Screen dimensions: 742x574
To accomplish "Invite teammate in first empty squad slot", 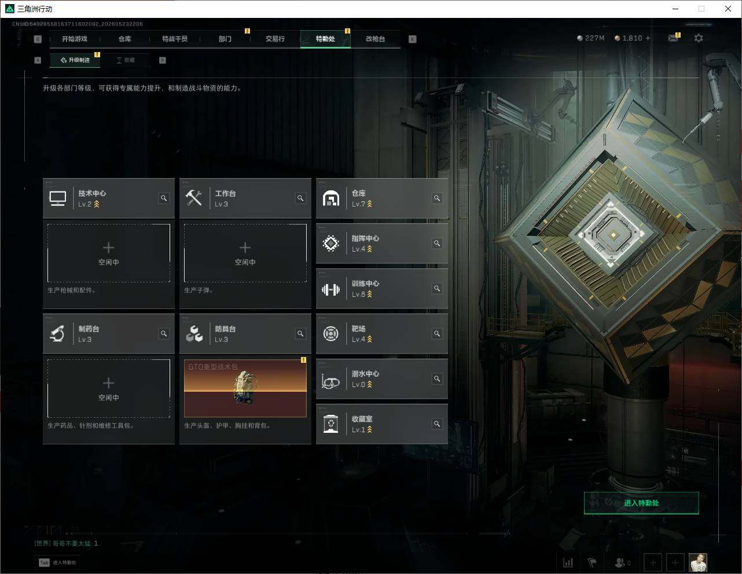I will (x=653, y=562).
